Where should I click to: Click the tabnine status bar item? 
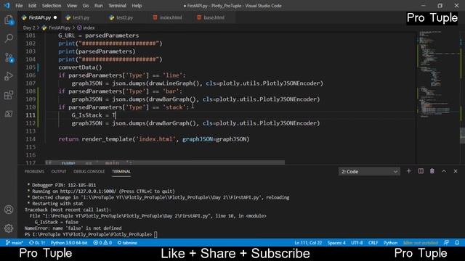(x=127, y=243)
